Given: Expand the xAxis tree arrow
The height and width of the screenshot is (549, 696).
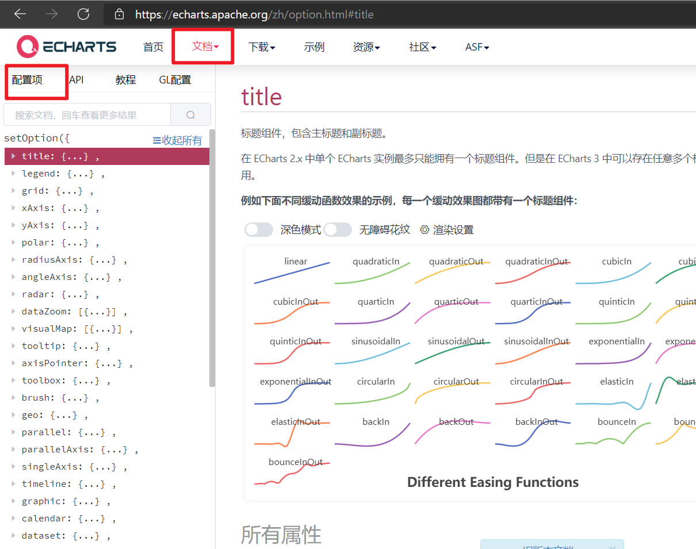Looking at the screenshot, I should (13, 208).
